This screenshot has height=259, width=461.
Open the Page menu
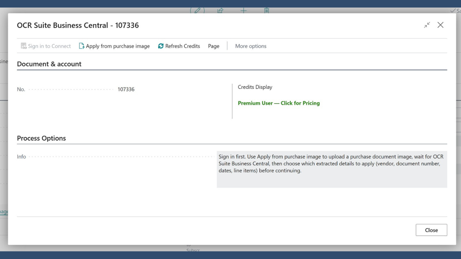pos(214,46)
